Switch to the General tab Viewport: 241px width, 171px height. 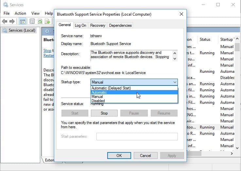click(65, 25)
